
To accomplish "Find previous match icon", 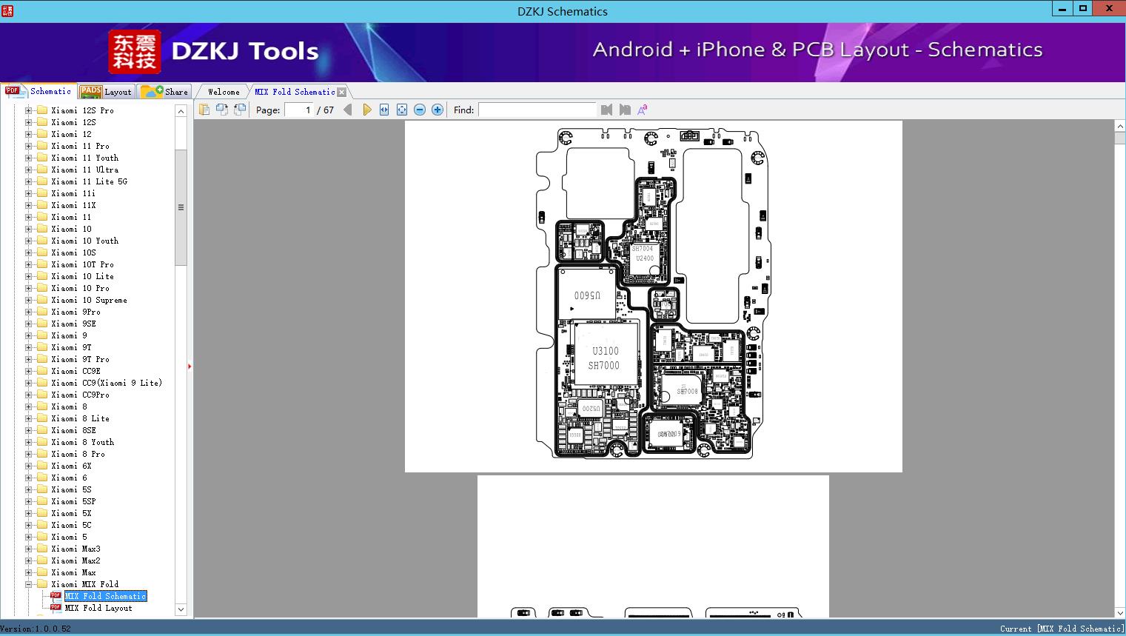I will click(607, 110).
